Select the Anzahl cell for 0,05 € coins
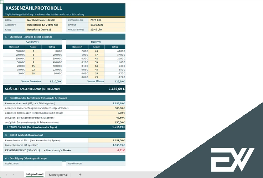This screenshot has width=263, height=178. 96,70
